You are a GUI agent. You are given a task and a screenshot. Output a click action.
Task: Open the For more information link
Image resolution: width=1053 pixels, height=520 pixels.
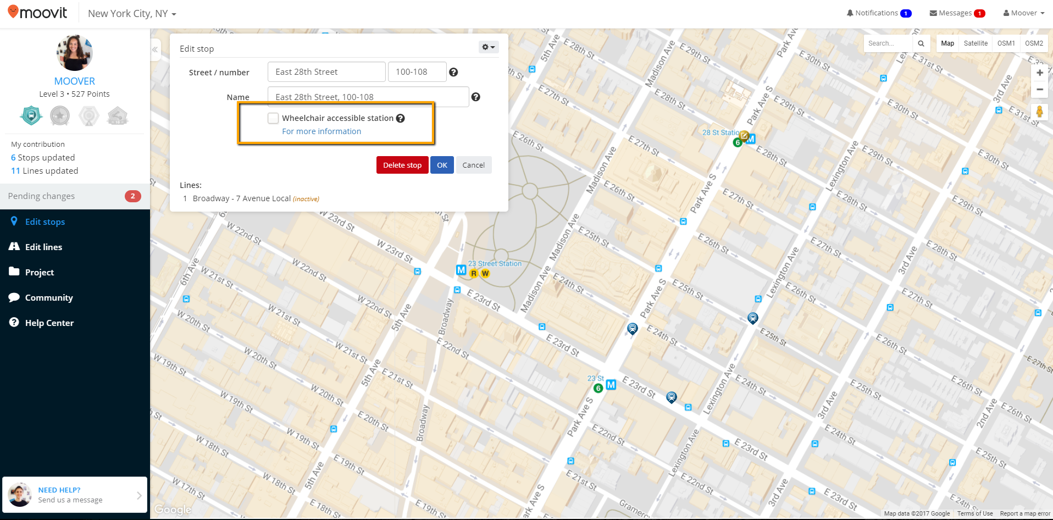tap(322, 131)
